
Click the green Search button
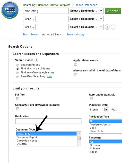113,11
